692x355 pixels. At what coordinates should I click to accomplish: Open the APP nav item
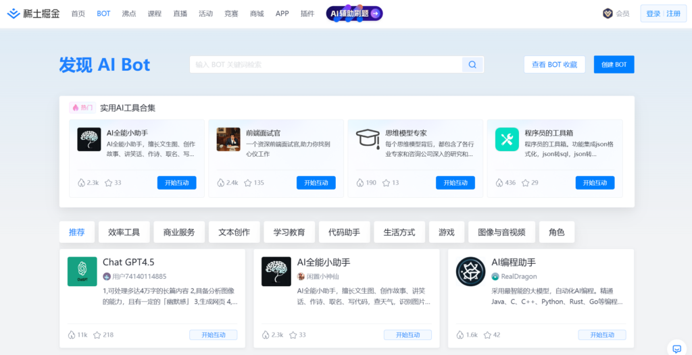(x=282, y=13)
